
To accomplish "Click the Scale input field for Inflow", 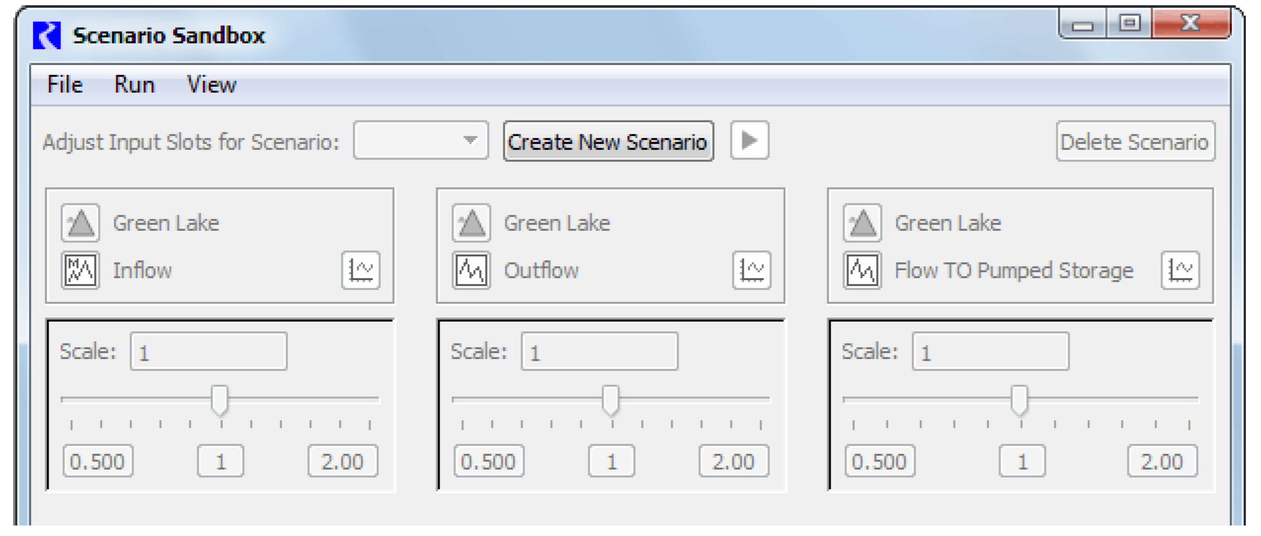I will (x=209, y=352).
